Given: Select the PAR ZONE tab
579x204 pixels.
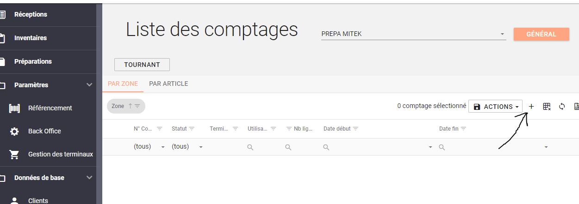Looking at the screenshot, I should pyautogui.click(x=123, y=84).
